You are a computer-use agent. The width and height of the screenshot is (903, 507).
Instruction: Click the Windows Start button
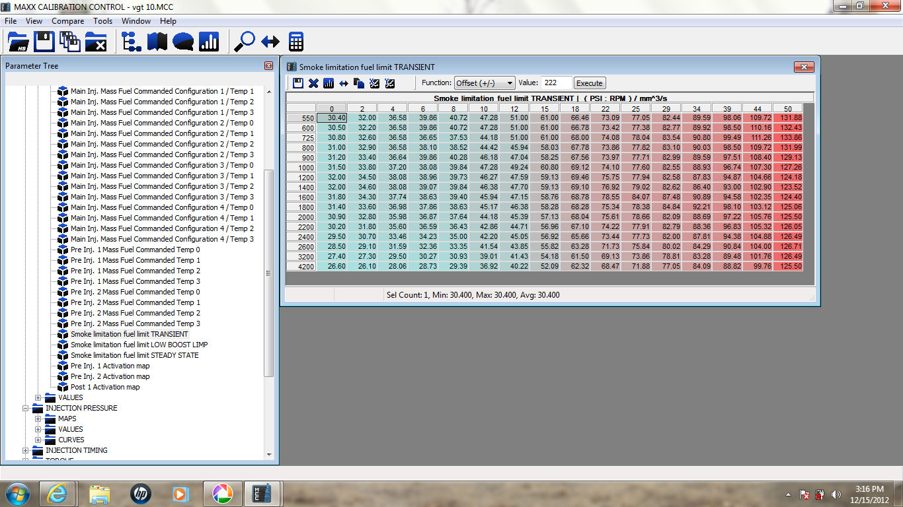pyautogui.click(x=17, y=493)
